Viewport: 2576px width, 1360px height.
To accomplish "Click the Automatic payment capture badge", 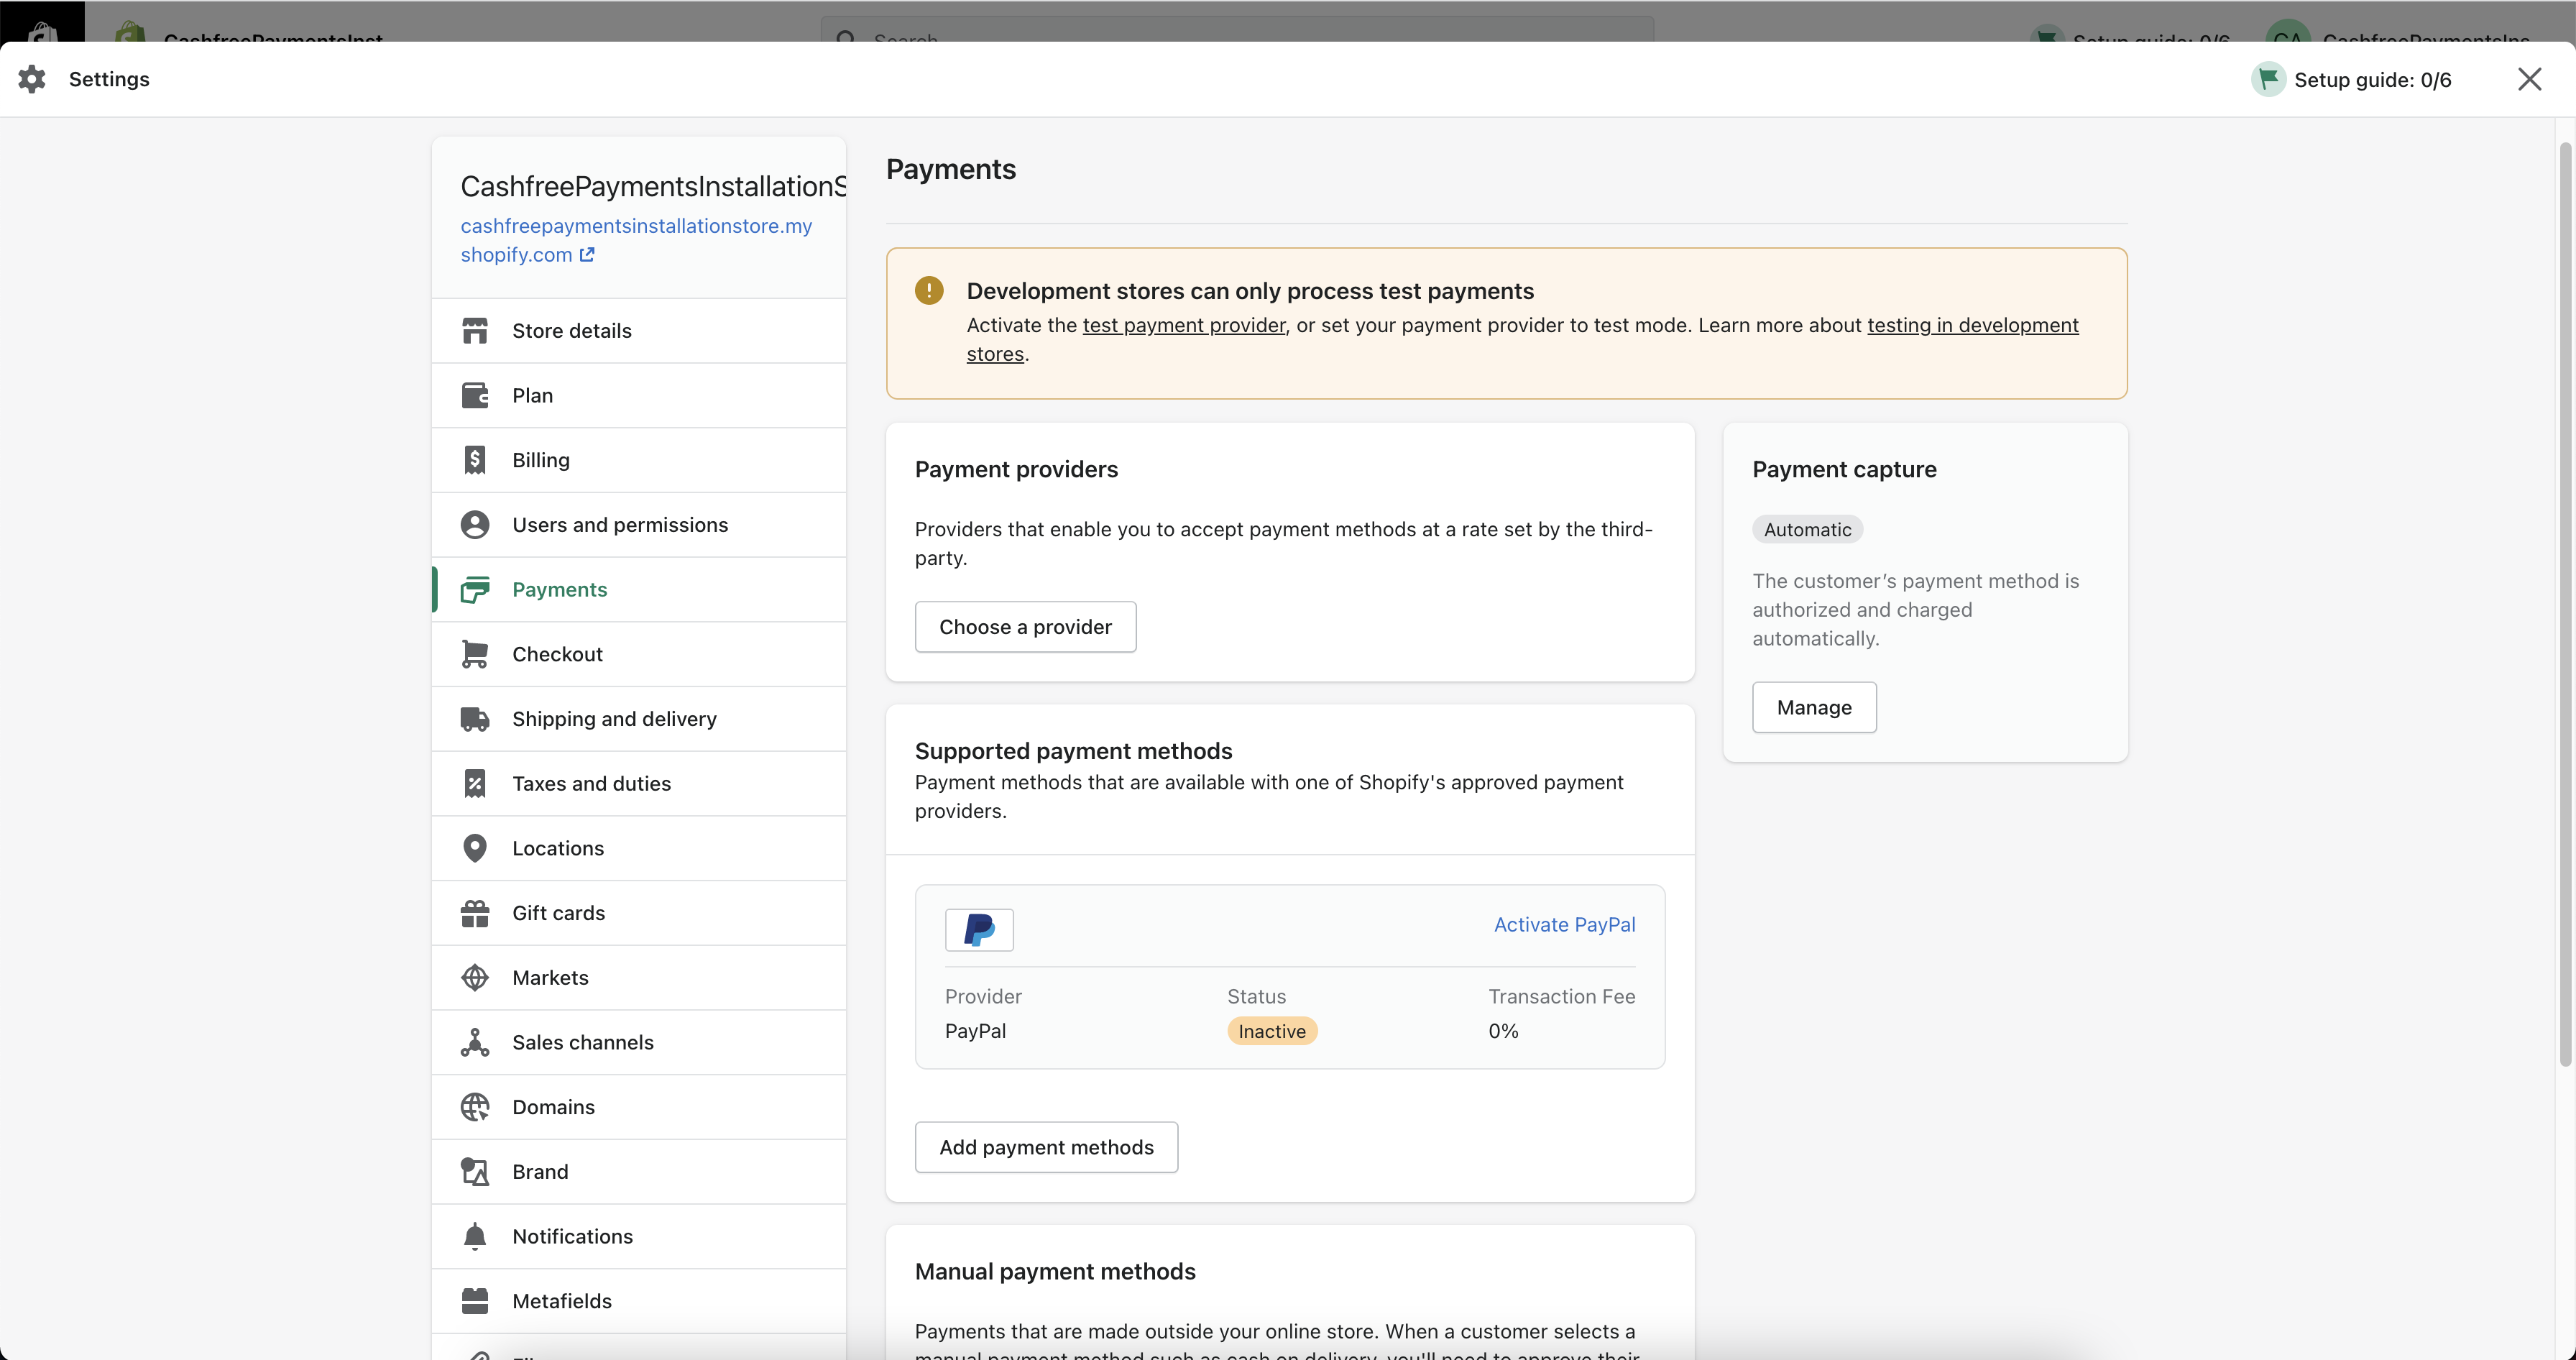I will click(1807, 530).
